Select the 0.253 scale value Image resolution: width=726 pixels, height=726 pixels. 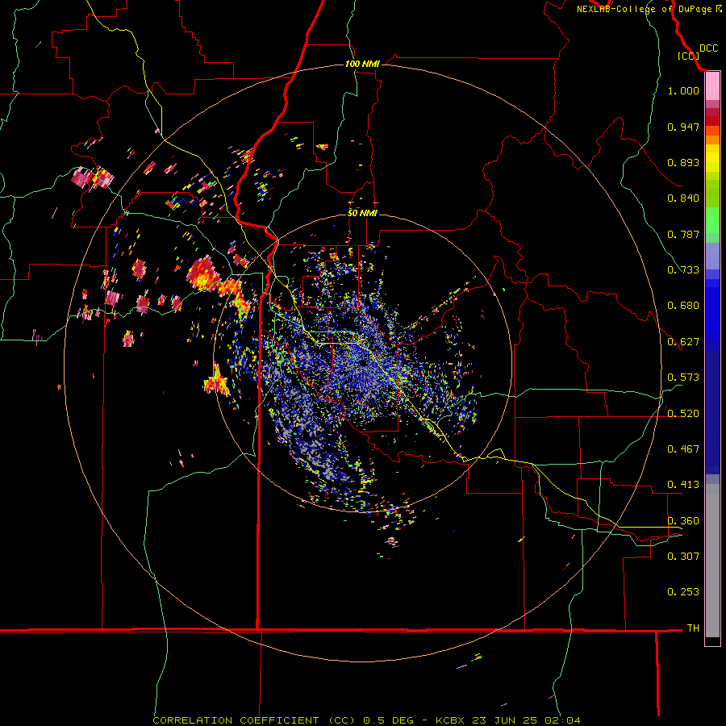click(683, 592)
